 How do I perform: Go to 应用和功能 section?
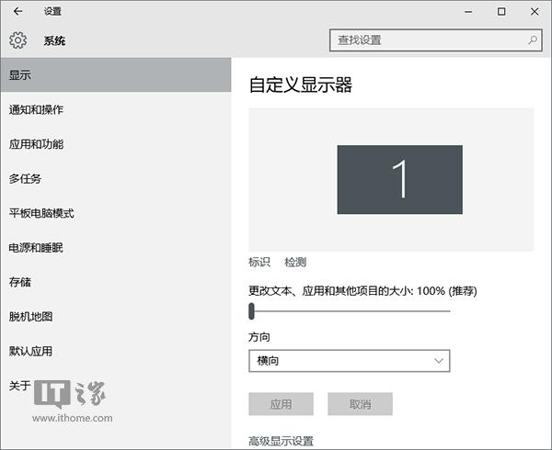pos(36,144)
